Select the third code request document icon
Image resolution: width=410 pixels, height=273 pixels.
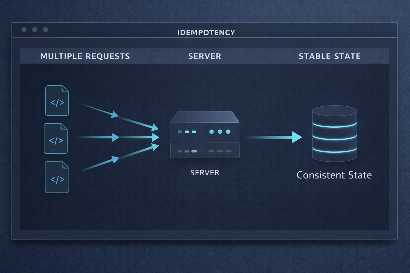pyautogui.click(x=57, y=177)
